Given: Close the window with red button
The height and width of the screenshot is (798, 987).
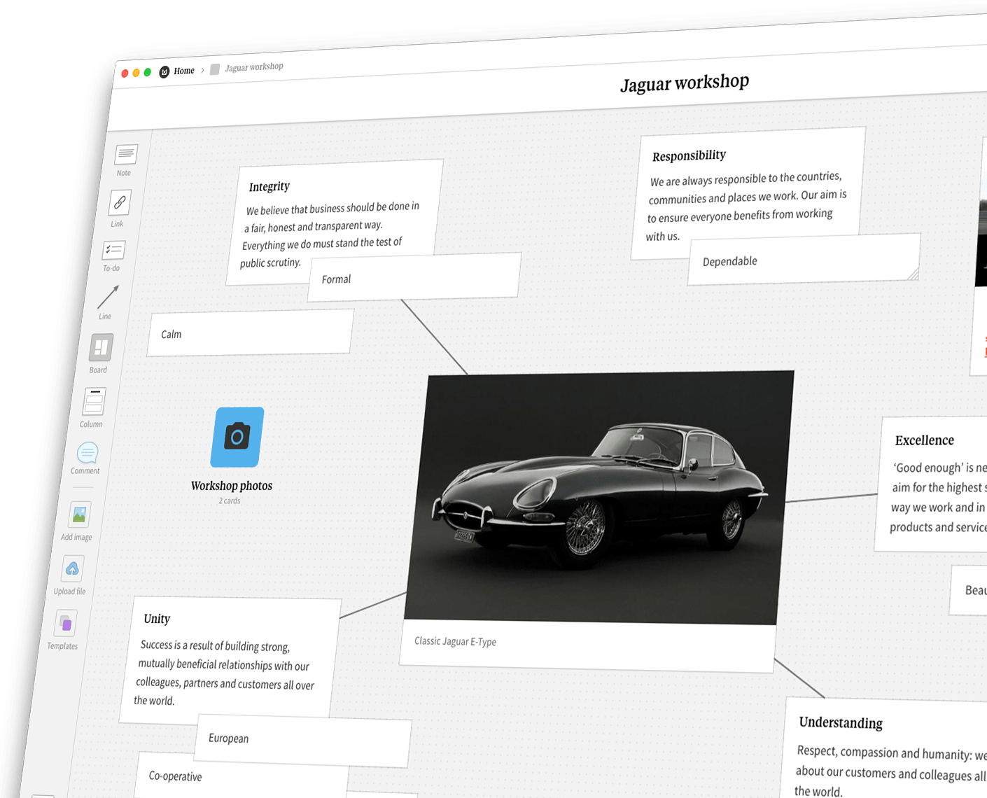Looking at the screenshot, I should pos(125,73).
